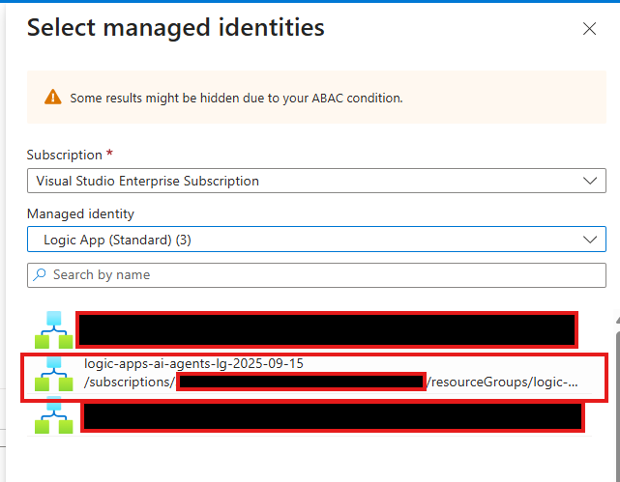Screen dimensions: 620x482
Task: Click the Logic App icon of first redacted identity
Action: pyautogui.click(x=54, y=329)
